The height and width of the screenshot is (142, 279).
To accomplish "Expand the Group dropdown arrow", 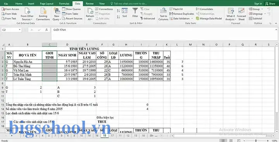I will coord(262,9).
